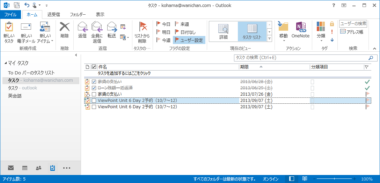Uncheck completed 家賃の支払い task 2013/06/28
This screenshot has width=380, height=183.
click(94, 82)
